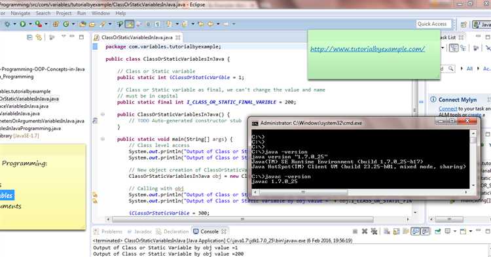This screenshot has height=257, width=491.
Task: Click the Search flashlight toolbar icon
Action: point(103,24)
